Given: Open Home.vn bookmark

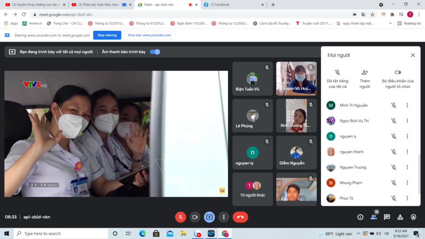Looking at the screenshot, I should pyautogui.click(x=32, y=23).
